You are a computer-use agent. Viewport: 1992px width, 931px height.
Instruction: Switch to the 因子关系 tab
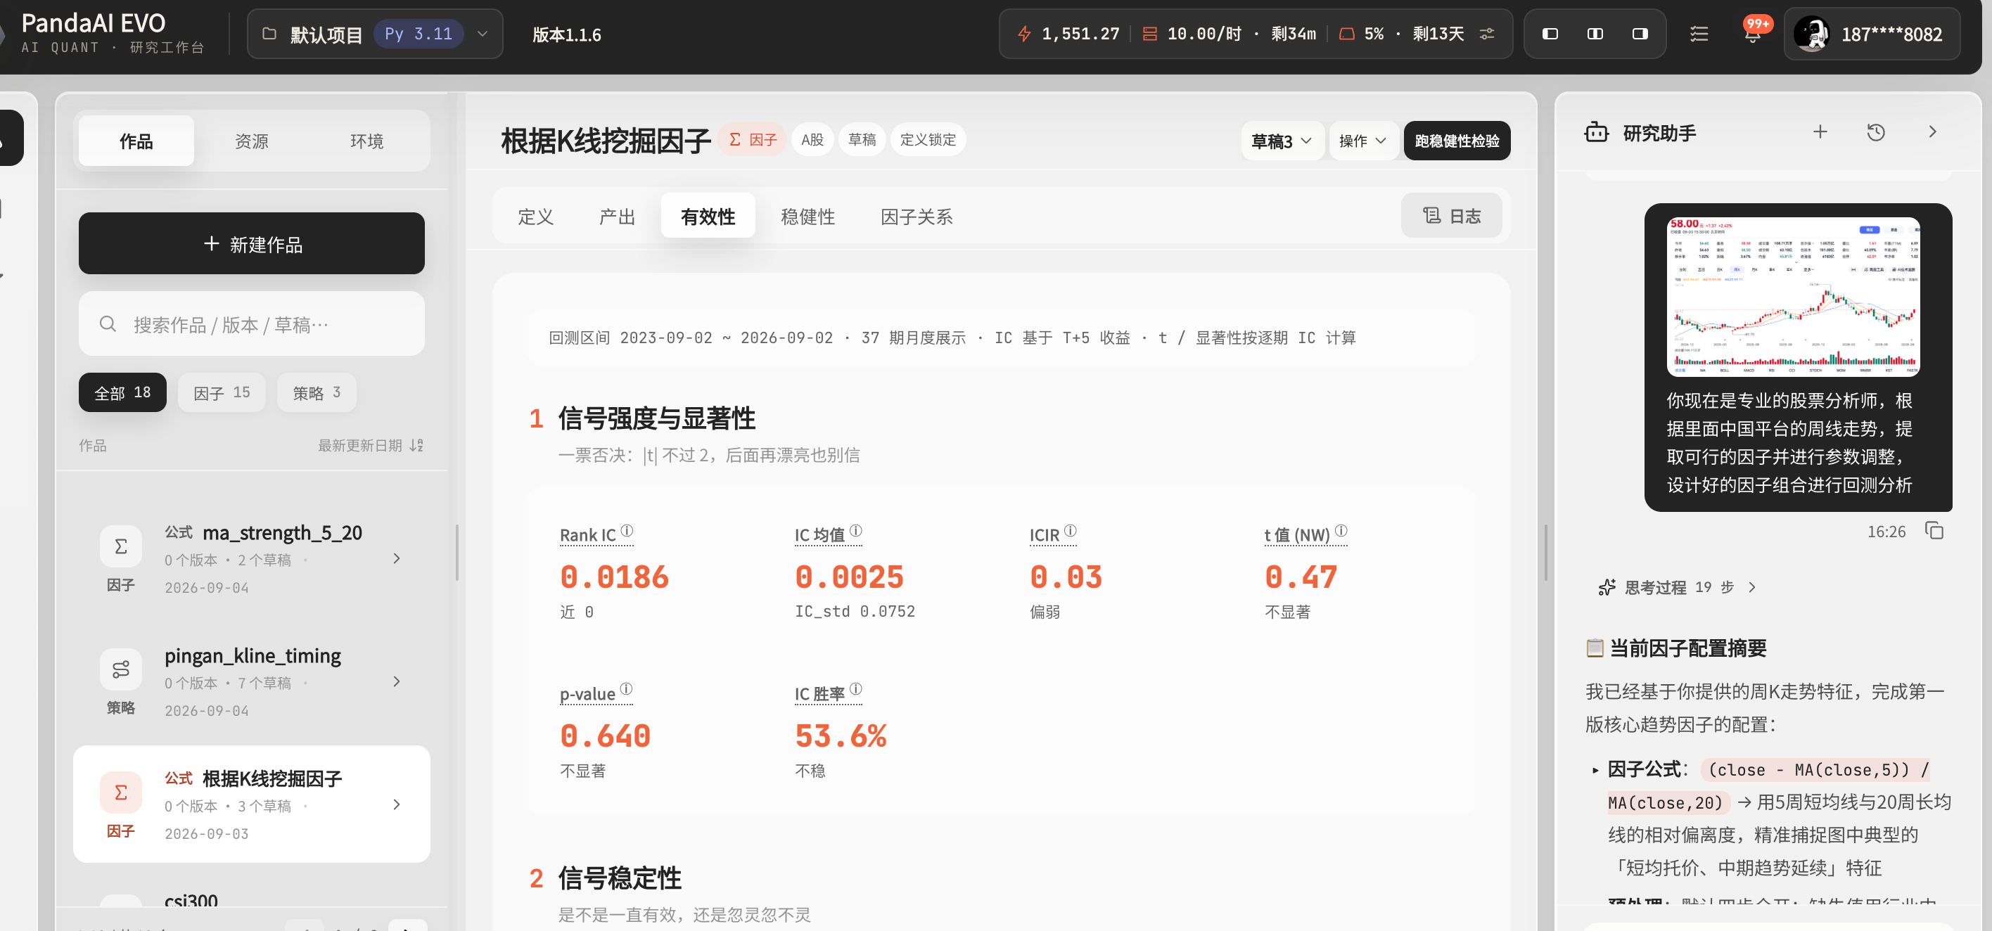917,217
